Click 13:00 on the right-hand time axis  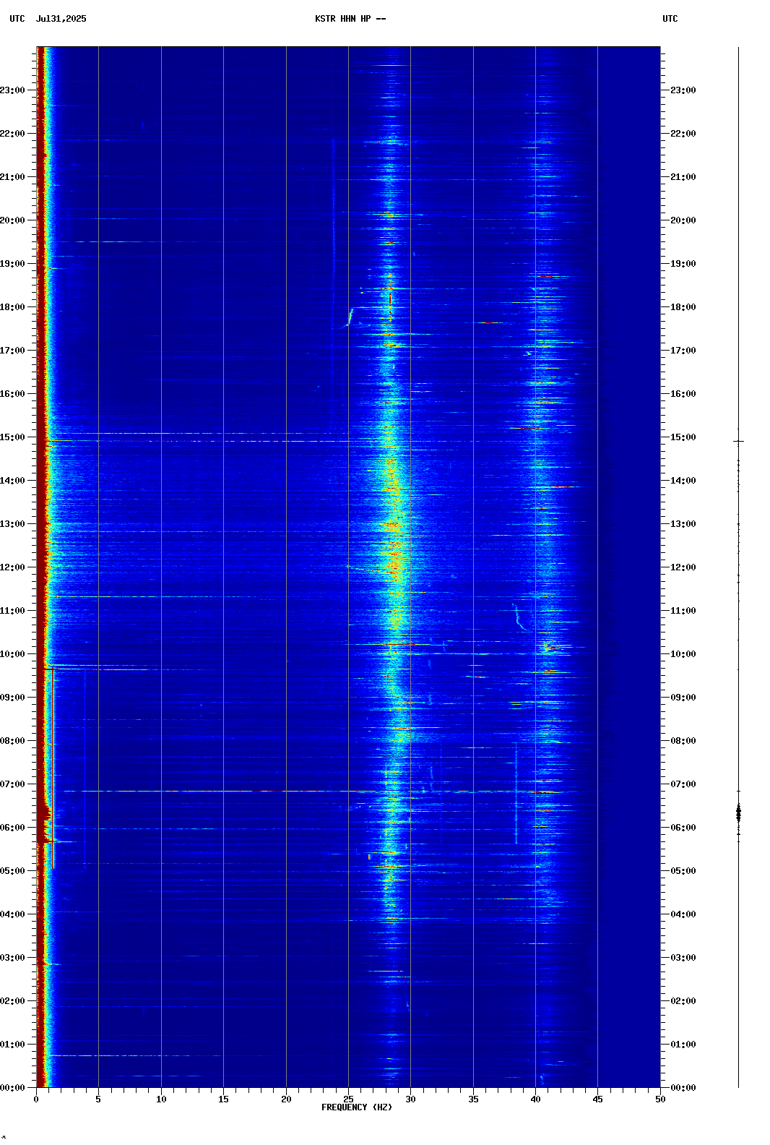(x=683, y=524)
